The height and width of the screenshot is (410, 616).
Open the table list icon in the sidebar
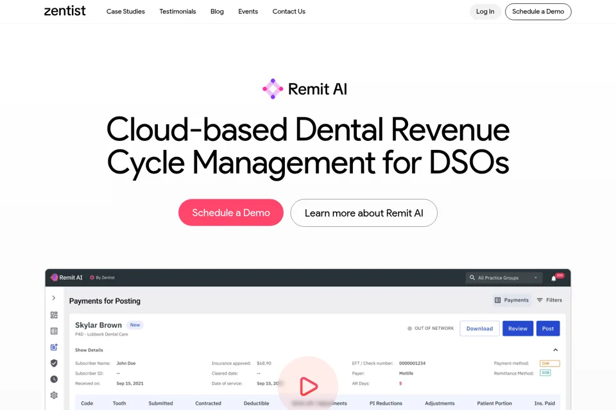(x=54, y=331)
